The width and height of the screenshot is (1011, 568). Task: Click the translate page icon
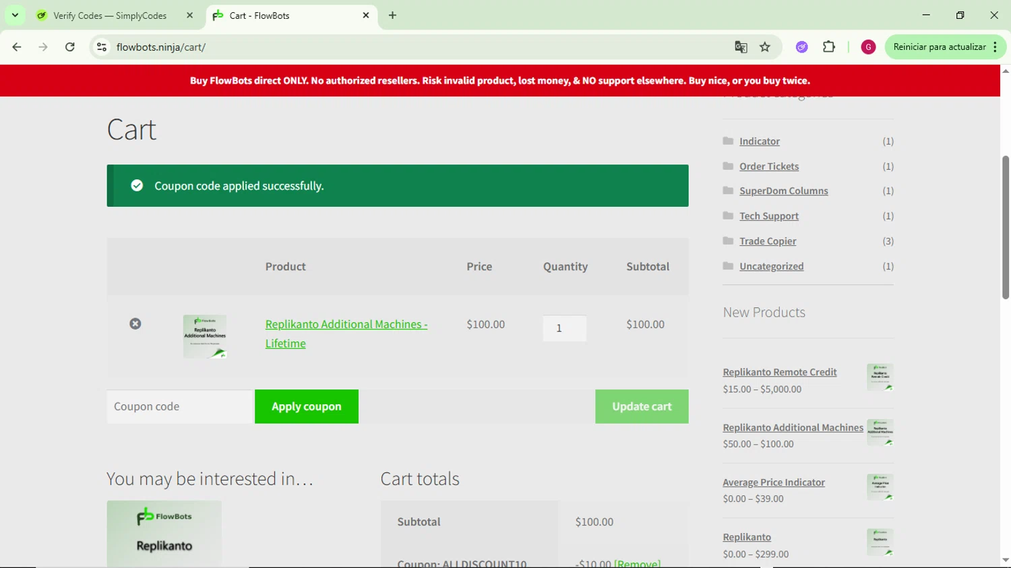[741, 47]
